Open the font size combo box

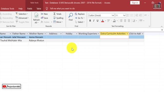click(120, 15)
